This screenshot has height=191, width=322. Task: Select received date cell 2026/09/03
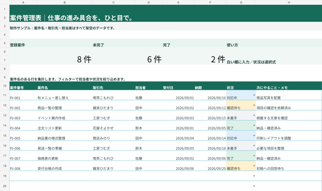pos(178,115)
